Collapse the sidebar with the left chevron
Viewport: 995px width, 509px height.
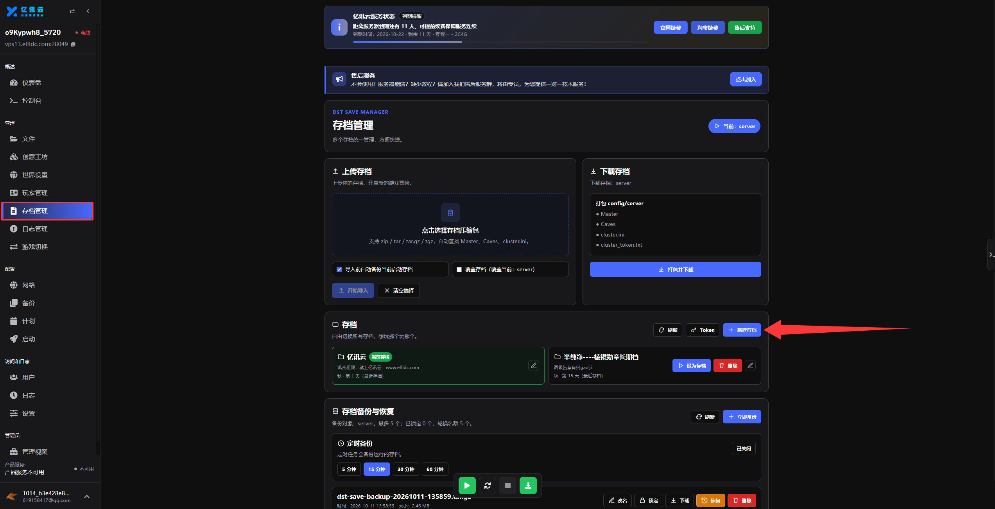pyautogui.click(x=88, y=11)
